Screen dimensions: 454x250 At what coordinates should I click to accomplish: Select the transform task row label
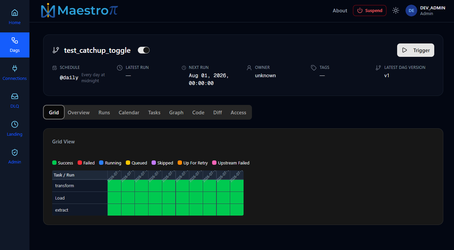tap(65, 185)
